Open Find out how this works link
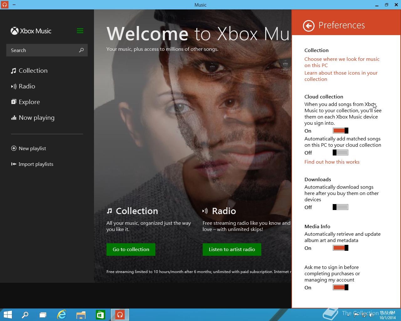The image size is (401, 321). coord(332,162)
